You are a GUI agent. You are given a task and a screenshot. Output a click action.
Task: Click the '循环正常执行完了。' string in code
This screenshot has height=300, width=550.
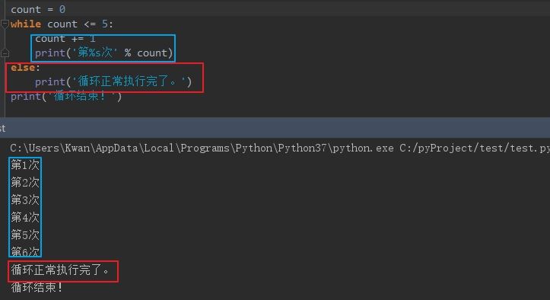point(129,81)
